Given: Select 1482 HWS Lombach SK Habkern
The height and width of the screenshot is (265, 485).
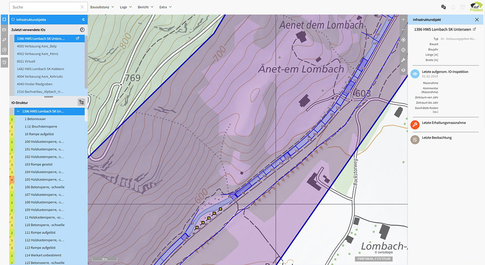Looking at the screenshot, I should pyautogui.click(x=49, y=69).
